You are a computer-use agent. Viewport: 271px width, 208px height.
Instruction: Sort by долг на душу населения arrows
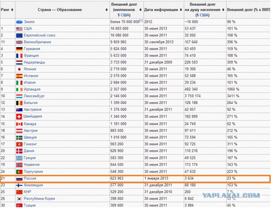tap(223, 10)
